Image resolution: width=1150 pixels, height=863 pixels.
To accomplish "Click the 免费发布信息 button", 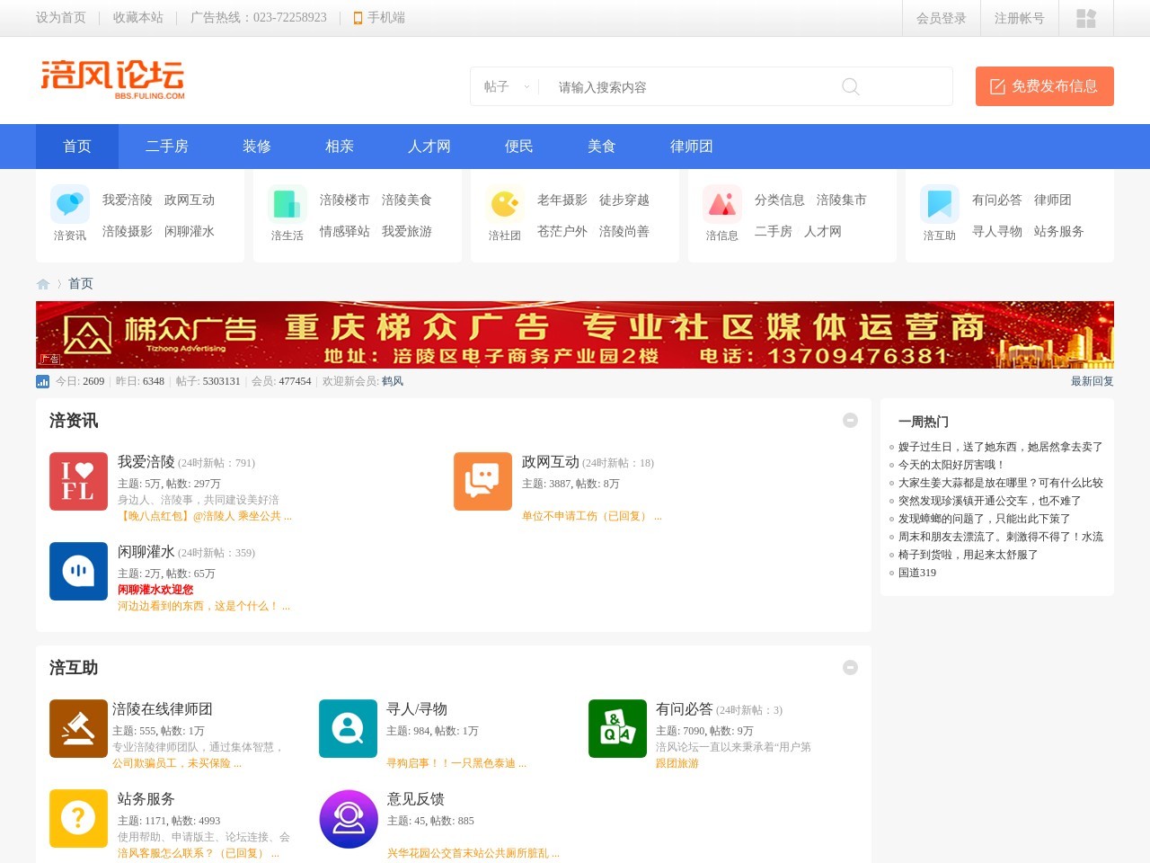I will tap(1044, 86).
